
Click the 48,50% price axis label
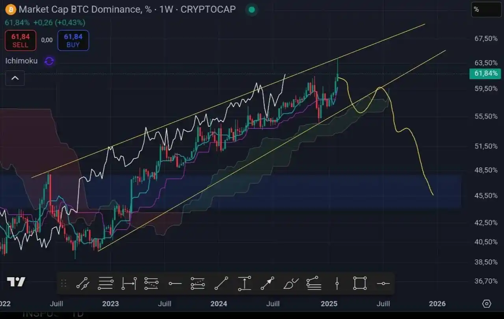tap(486, 170)
